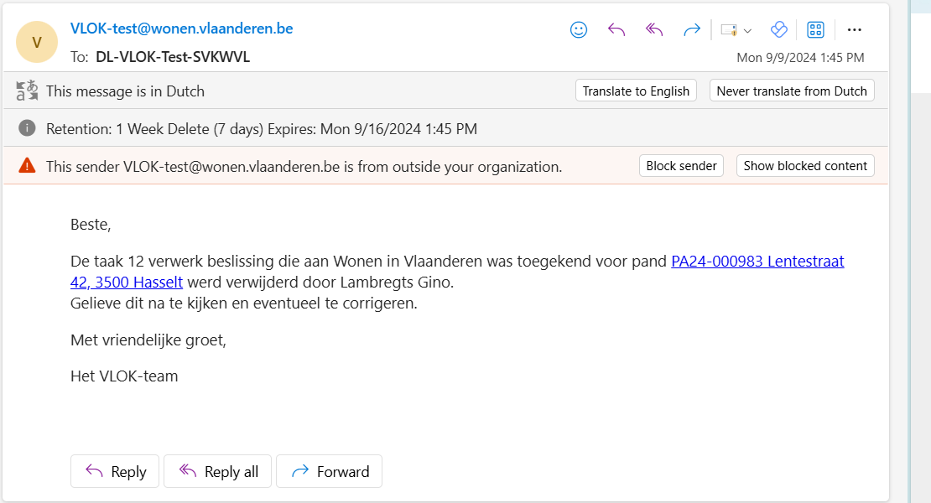Click Translate to English
Screen dimensions: 931x503
tap(636, 91)
